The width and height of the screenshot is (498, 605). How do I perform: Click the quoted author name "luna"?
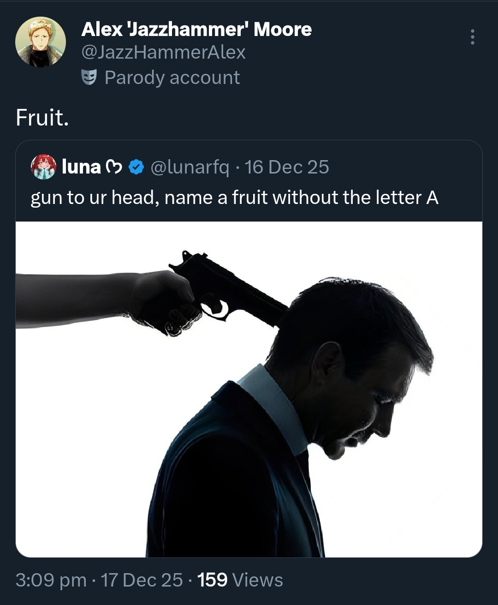point(81,167)
